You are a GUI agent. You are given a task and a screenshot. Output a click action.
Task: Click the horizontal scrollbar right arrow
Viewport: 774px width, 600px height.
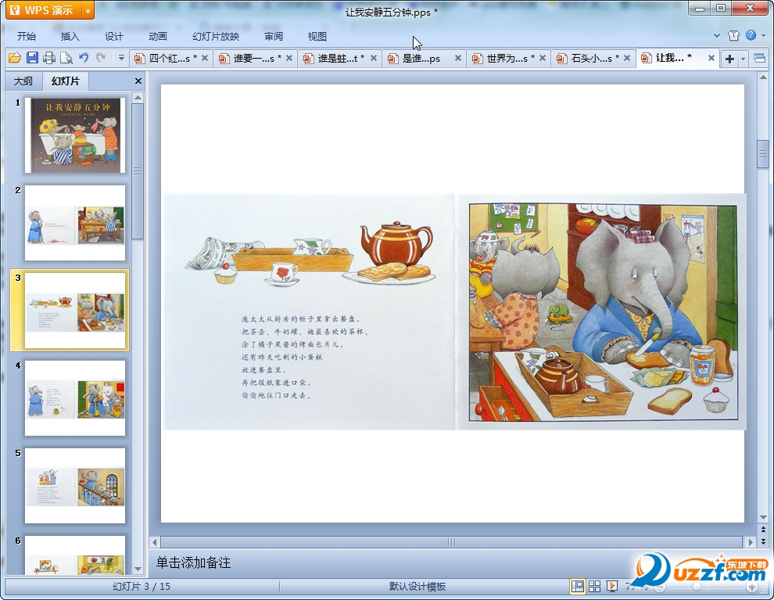pos(751,542)
